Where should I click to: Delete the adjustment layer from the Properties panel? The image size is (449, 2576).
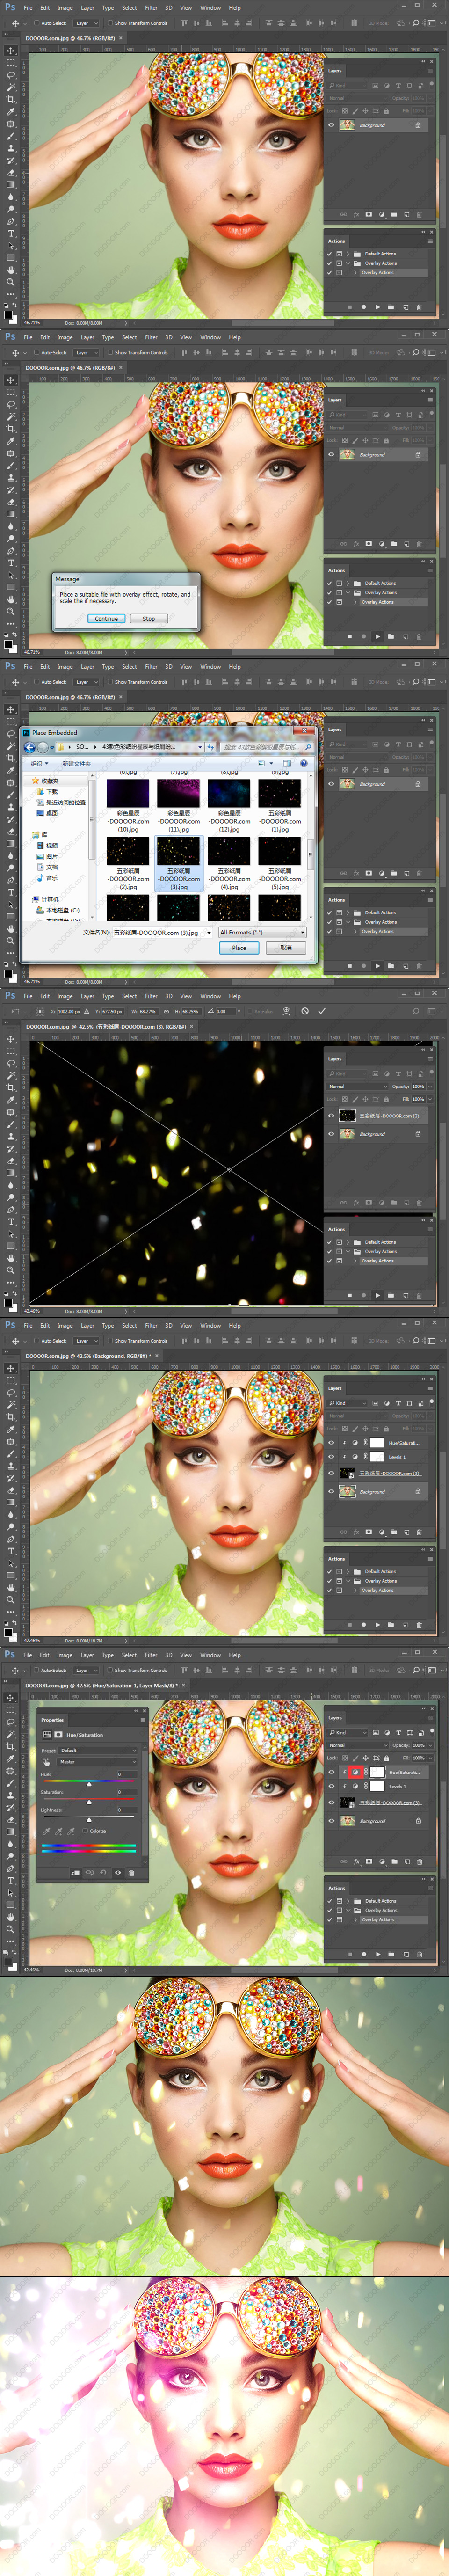point(131,1872)
